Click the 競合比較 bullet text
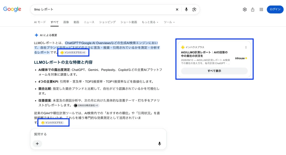 click(x=45, y=89)
